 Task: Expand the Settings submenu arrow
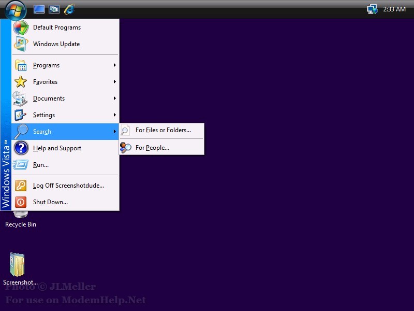(114, 115)
